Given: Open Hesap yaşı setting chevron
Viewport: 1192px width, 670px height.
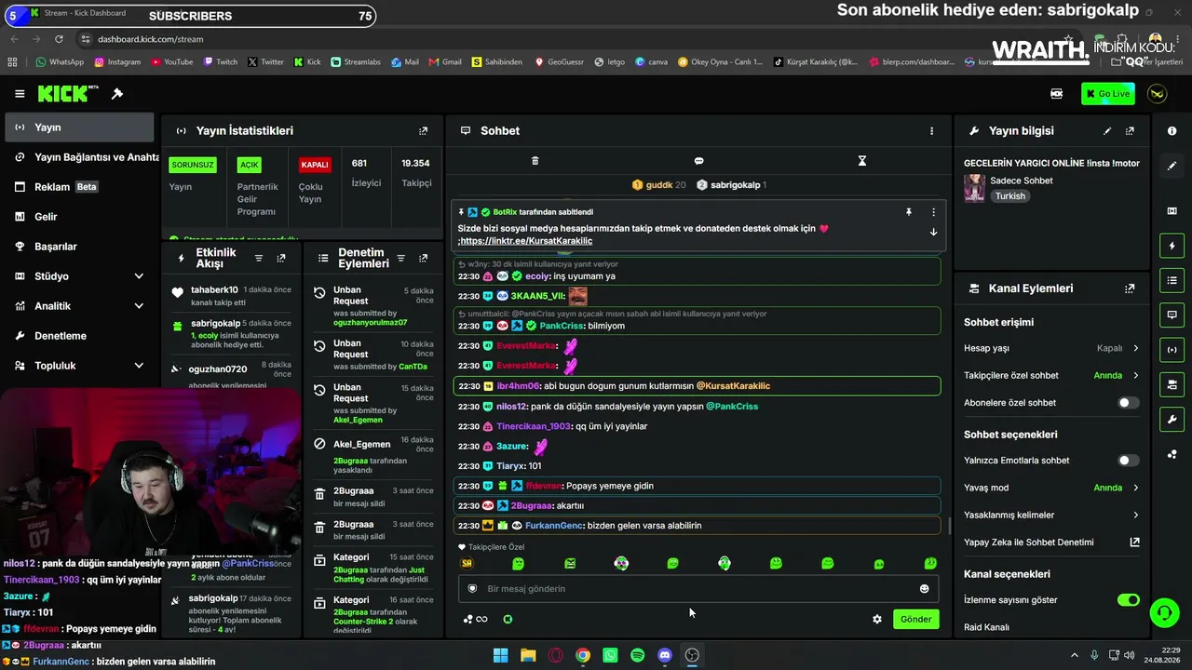Looking at the screenshot, I should 1135,348.
